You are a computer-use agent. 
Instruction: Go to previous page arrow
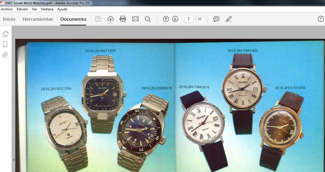pos(166,19)
